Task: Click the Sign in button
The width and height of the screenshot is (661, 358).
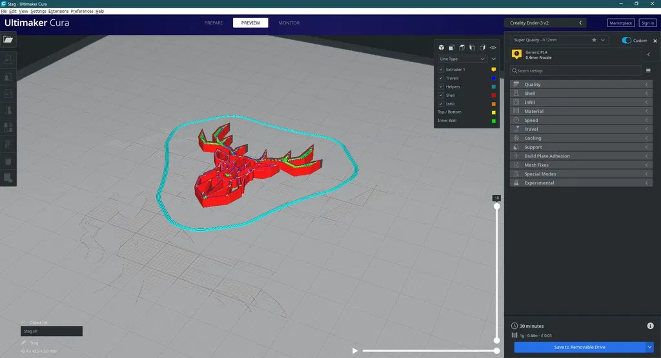Action: tap(647, 23)
